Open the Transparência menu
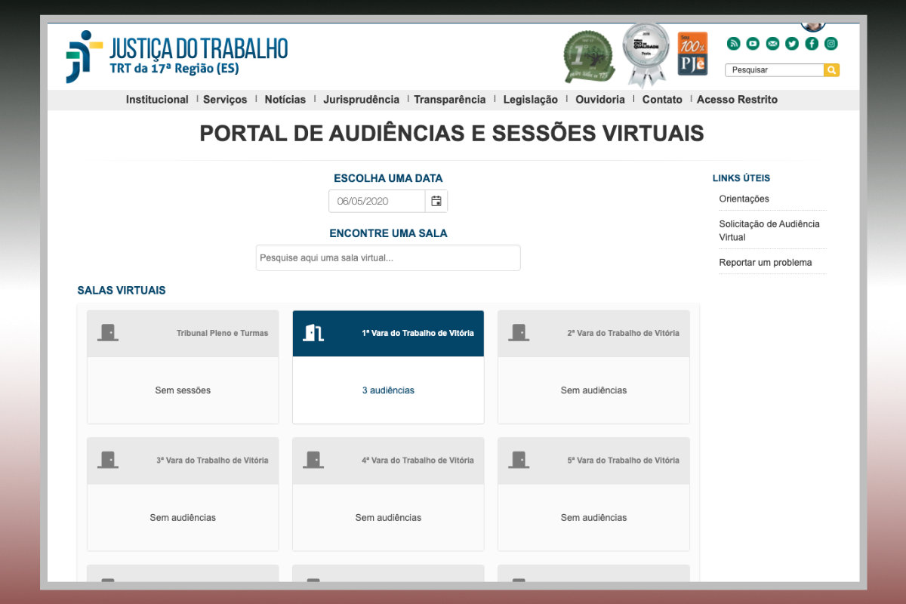The width and height of the screenshot is (906, 604). [450, 100]
